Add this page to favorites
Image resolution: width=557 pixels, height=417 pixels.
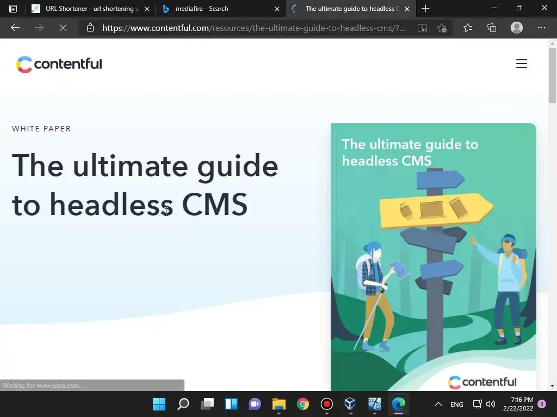click(x=442, y=28)
